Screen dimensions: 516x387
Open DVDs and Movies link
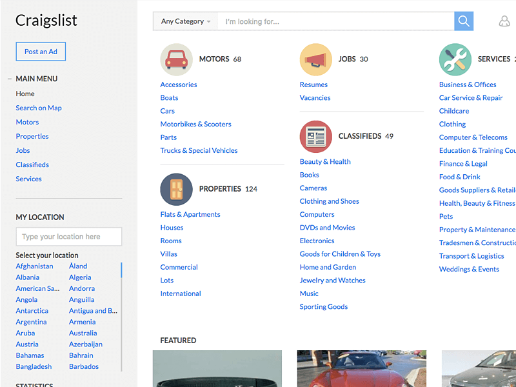pos(328,228)
